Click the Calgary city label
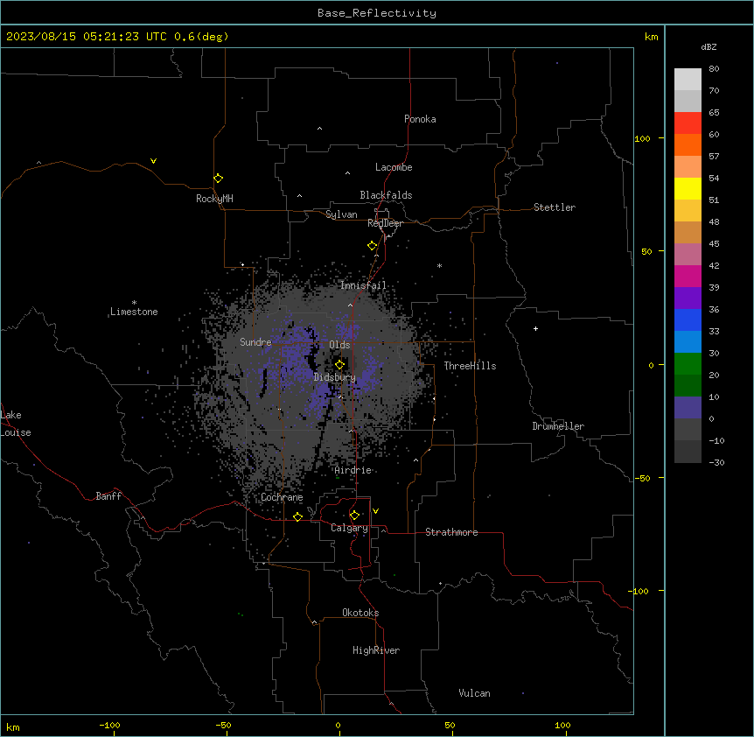The width and height of the screenshot is (754, 737). pyautogui.click(x=350, y=528)
